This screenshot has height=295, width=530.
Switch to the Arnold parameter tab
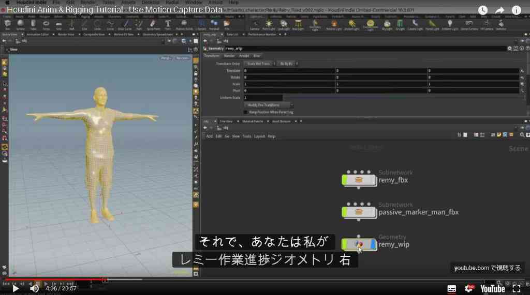pyautogui.click(x=244, y=56)
